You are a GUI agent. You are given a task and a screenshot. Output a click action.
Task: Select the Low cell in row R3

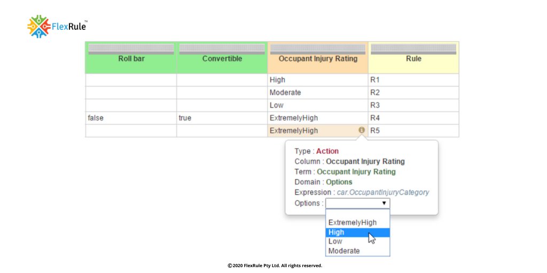point(318,105)
